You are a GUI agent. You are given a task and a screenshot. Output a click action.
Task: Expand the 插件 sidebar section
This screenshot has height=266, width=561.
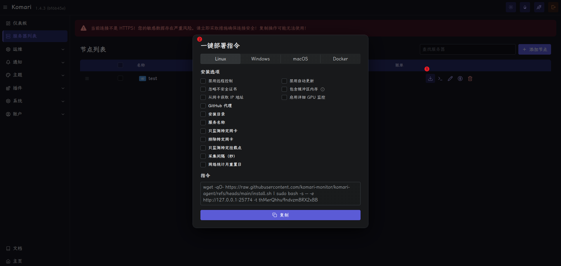(35, 88)
